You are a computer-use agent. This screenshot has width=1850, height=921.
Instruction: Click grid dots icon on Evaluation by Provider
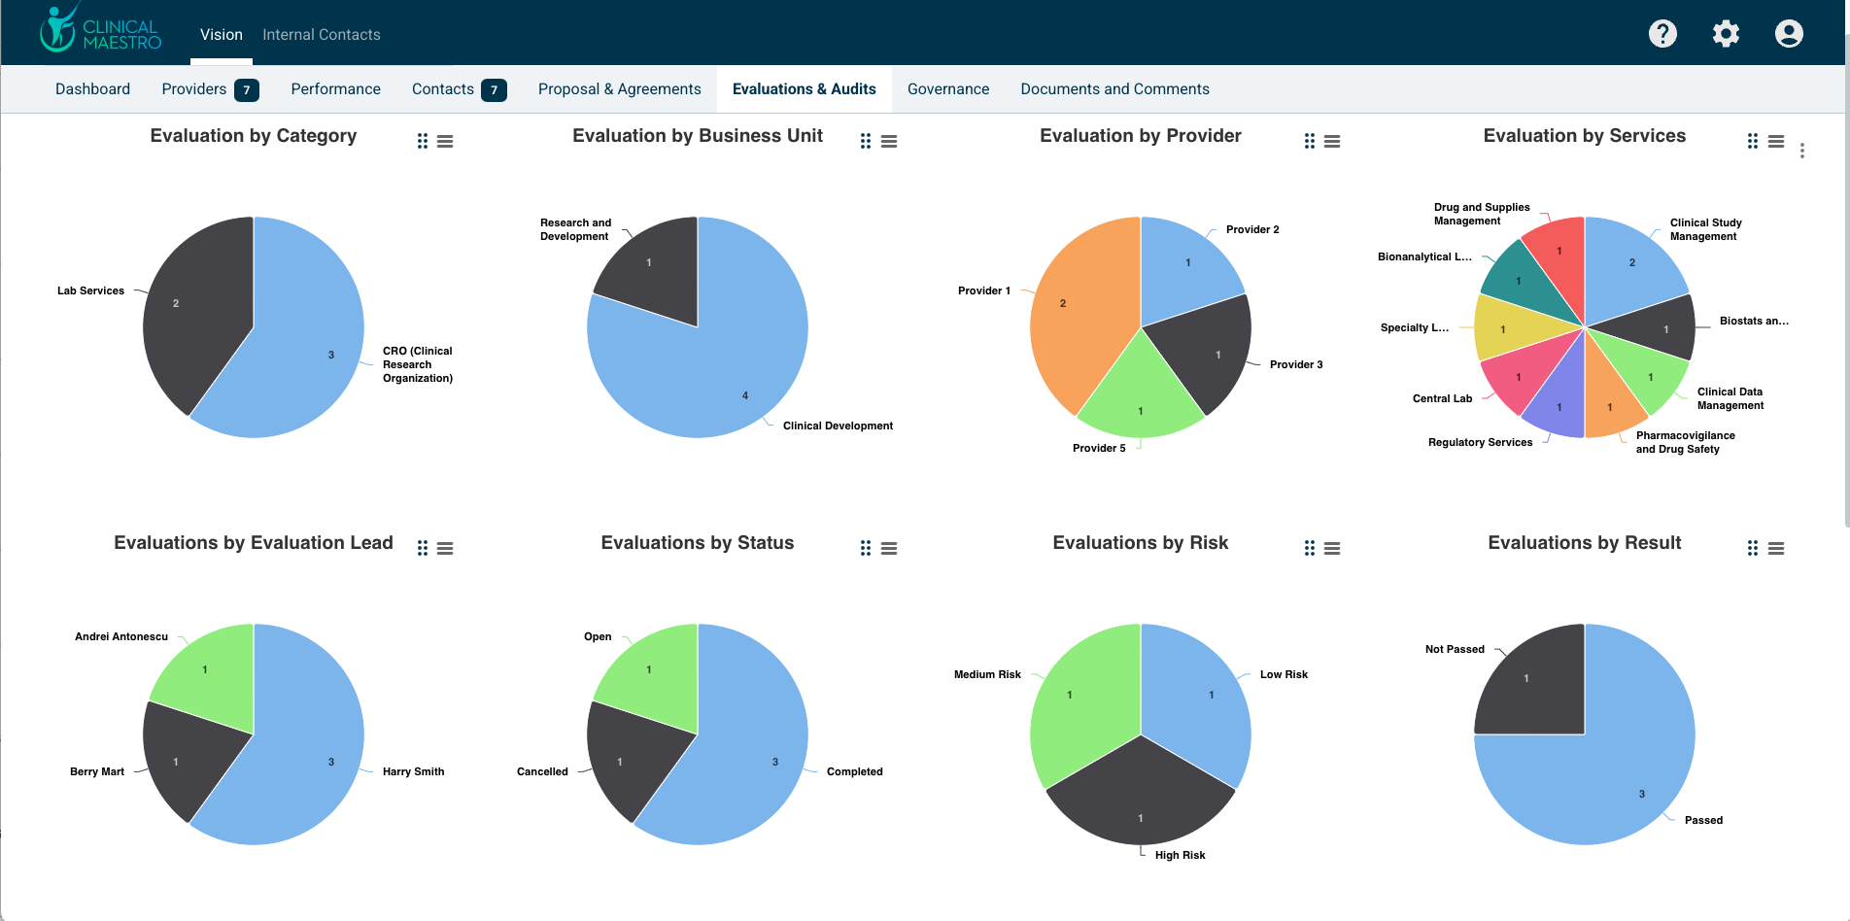(1309, 142)
